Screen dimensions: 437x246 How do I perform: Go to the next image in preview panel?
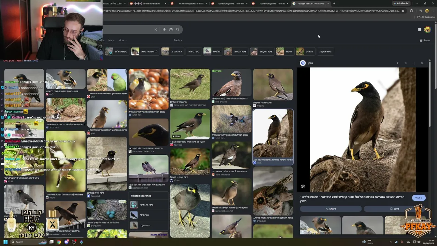[406, 63]
